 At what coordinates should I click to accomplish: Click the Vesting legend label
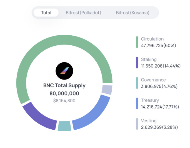[x=149, y=121]
